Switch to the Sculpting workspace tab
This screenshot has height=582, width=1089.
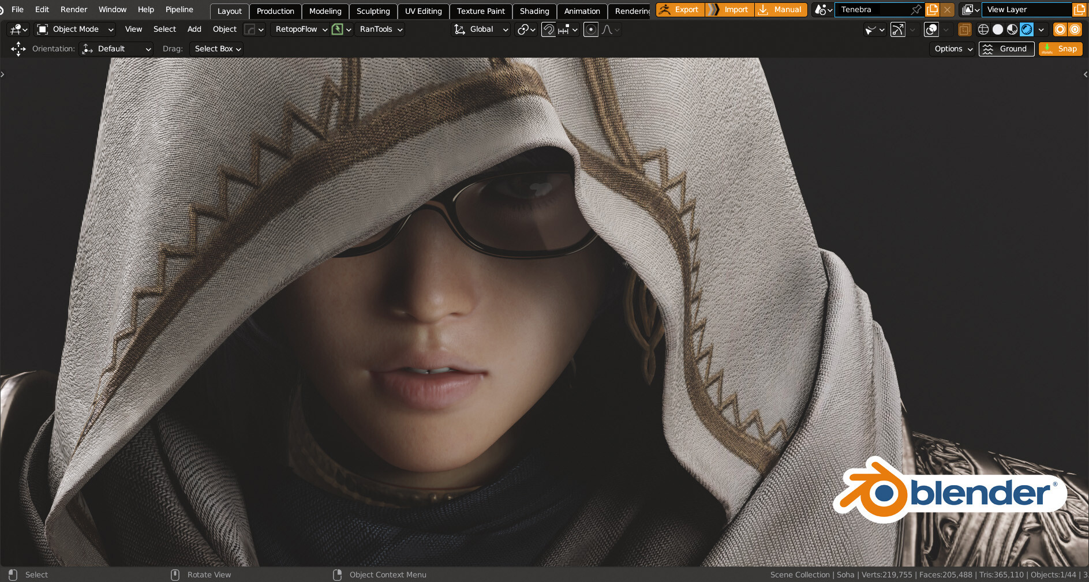pyautogui.click(x=373, y=12)
